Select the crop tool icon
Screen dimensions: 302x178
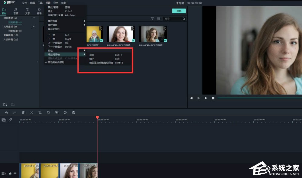pyautogui.click(x=40, y=112)
